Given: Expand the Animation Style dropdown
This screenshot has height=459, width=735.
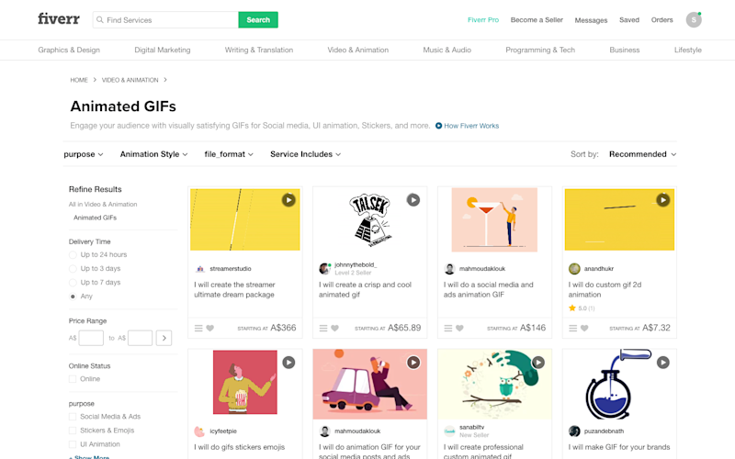Looking at the screenshot, I should click(153, 154).
